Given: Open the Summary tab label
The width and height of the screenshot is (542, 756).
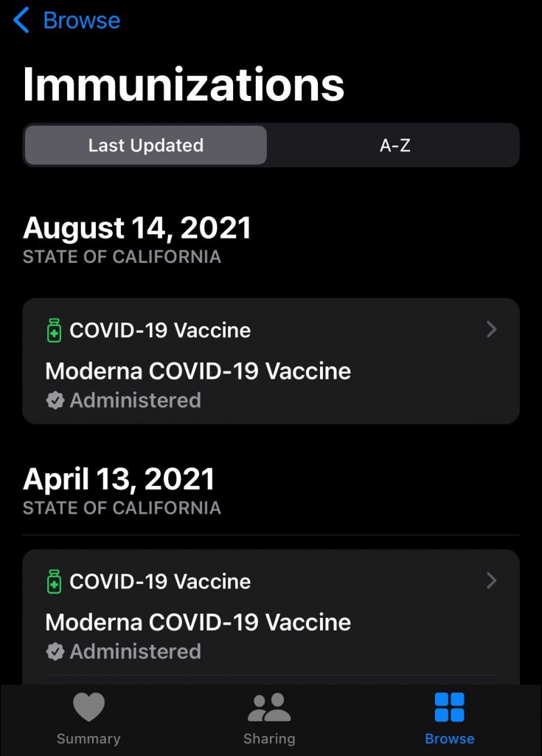Looking at the screenshot, I should point(88,738).
